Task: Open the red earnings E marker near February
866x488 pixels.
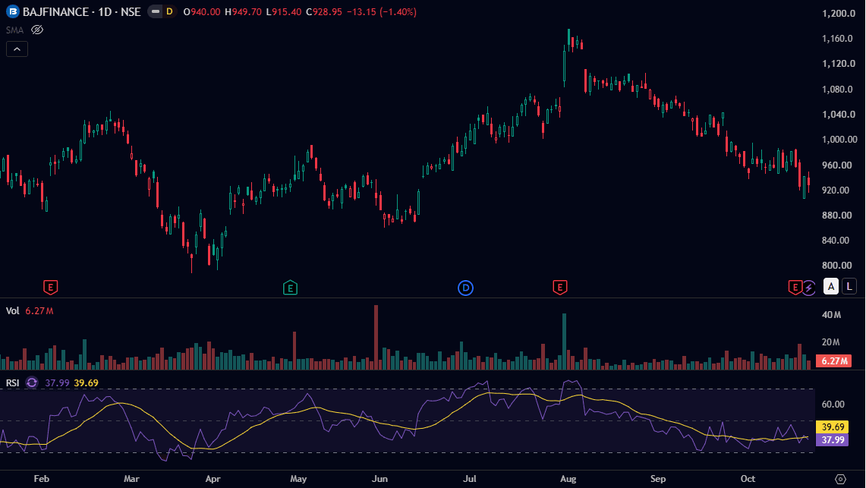Action: pos(50,287)
